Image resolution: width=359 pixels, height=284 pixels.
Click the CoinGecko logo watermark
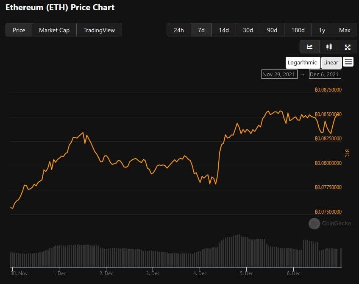point(314,223)
